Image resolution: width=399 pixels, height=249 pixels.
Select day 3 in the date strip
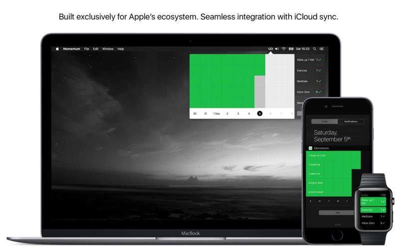[238, 114]
